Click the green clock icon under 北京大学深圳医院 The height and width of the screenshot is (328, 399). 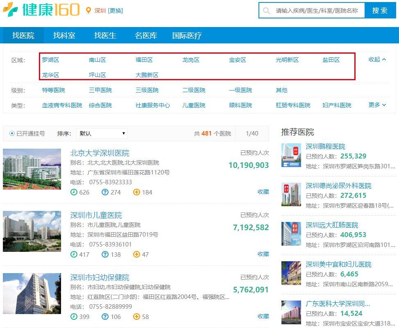tap(73, 192)
